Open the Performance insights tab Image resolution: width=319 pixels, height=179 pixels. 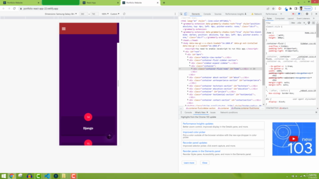coord(236,14)
